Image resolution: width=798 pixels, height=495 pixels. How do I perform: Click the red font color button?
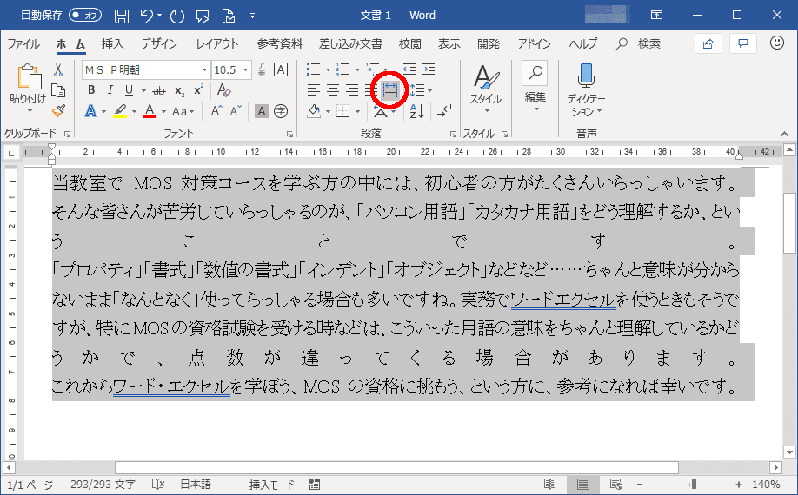click(150, 111)
